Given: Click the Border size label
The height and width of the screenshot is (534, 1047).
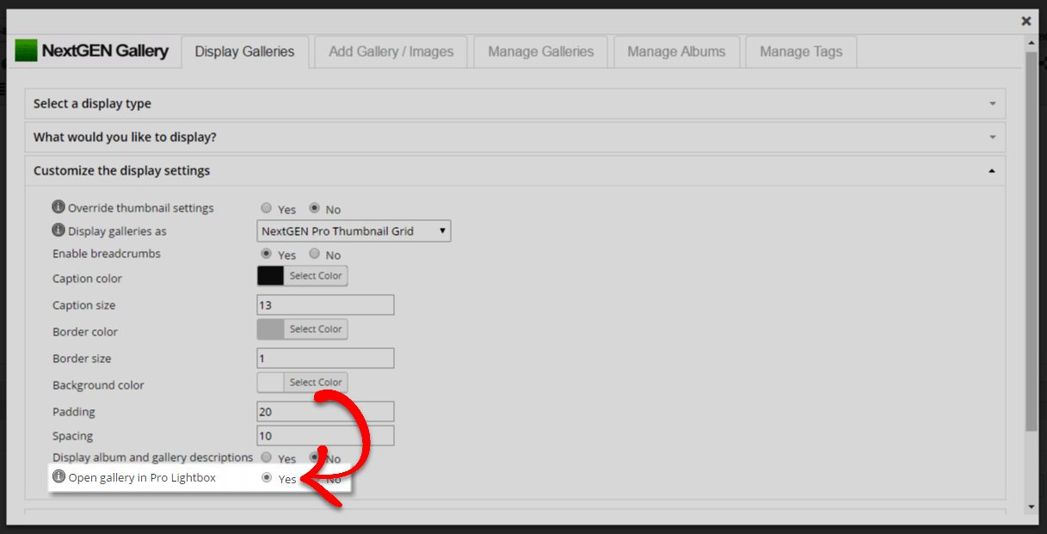Looking at the screenshot, I should pos(82,359).
